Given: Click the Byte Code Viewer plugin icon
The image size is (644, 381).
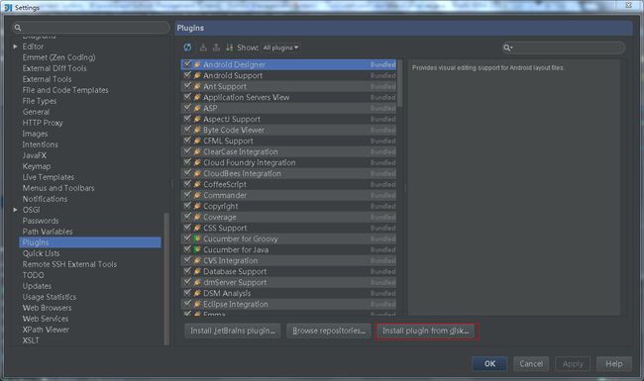Looking at the screenshot, I should point(197,130).
